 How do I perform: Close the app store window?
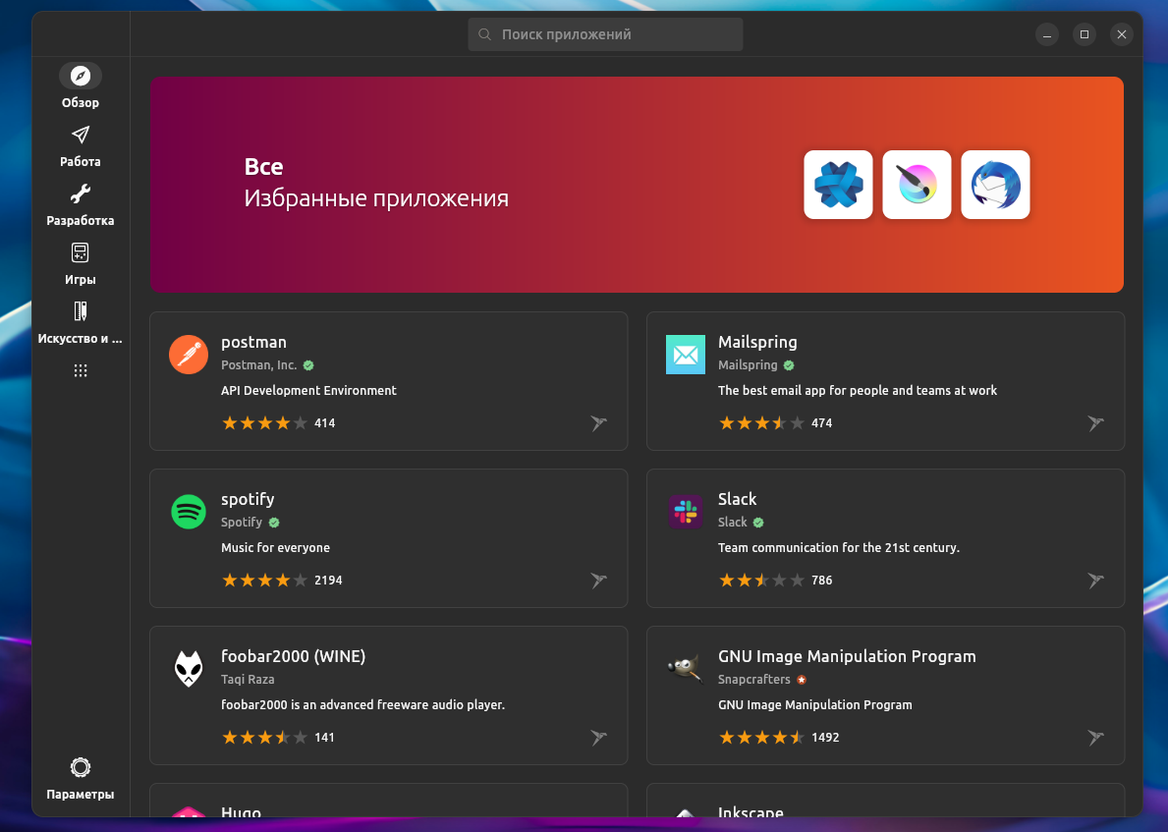pyautogui.click(x=1121, y=34)
